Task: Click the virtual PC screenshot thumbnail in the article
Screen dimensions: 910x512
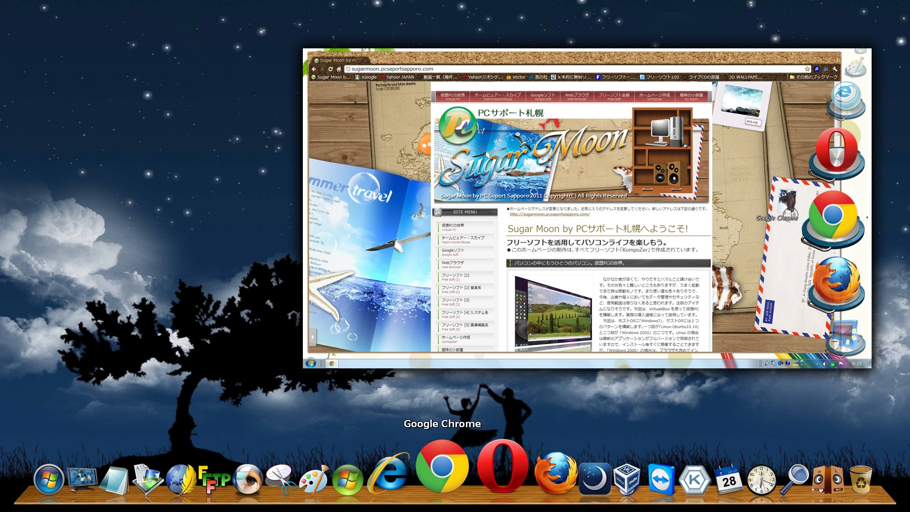Action: (553, 313)
